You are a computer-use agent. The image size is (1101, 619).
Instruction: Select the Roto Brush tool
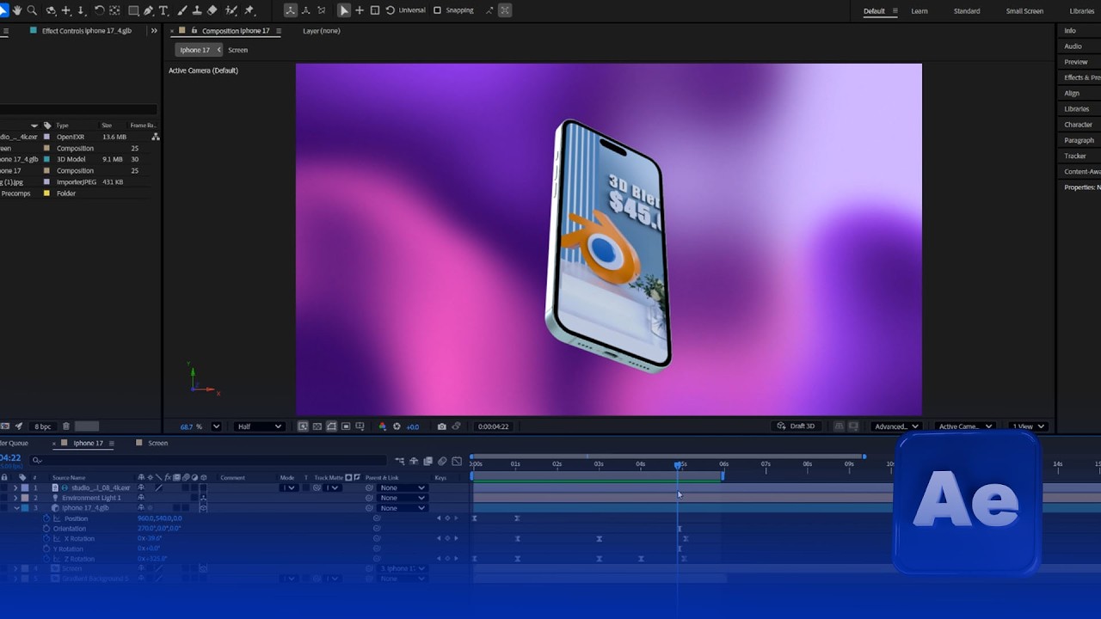pyautogui.click(x=231, y=10)
